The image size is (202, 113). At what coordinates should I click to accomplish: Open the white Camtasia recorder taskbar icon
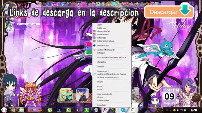point(132,110)
